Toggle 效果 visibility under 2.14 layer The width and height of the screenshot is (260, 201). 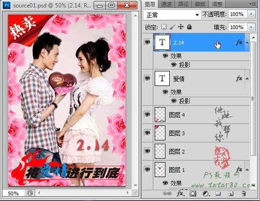[165, 56]
